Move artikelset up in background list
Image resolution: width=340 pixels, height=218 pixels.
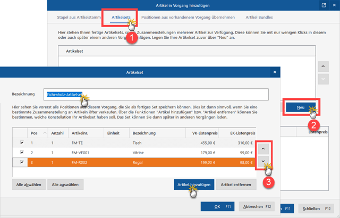[x=323, y=66]
